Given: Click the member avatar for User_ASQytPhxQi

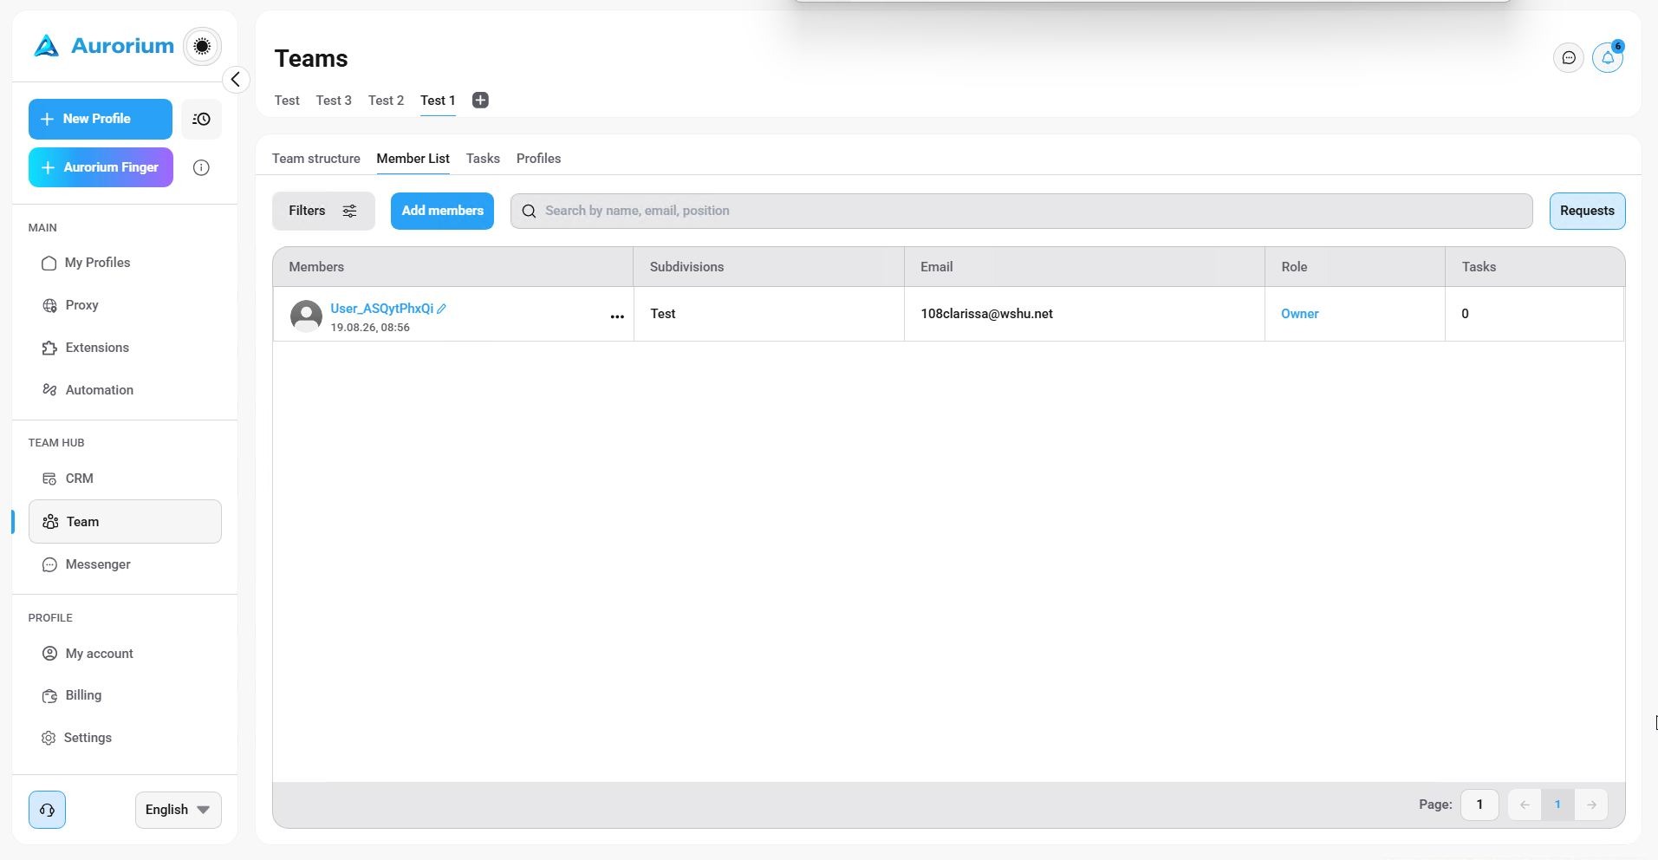Looking at the screenshot, I should click(x=306, y=316).
